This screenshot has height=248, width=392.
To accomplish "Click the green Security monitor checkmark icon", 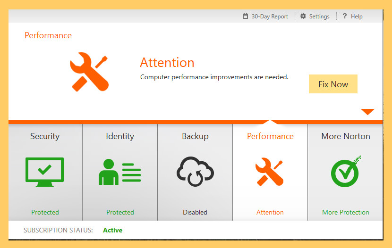I will (44, 172).
